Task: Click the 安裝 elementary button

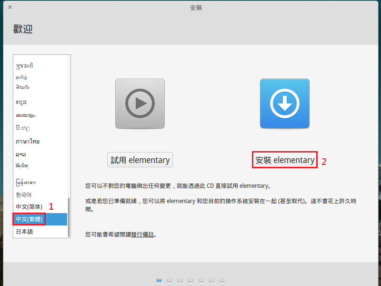Action: pos(285,160)
